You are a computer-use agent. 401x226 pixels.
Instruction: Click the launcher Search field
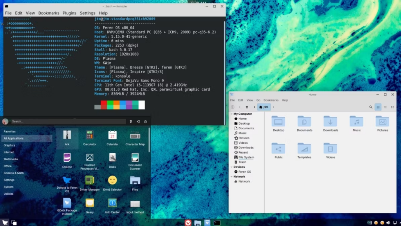[68, 121]
